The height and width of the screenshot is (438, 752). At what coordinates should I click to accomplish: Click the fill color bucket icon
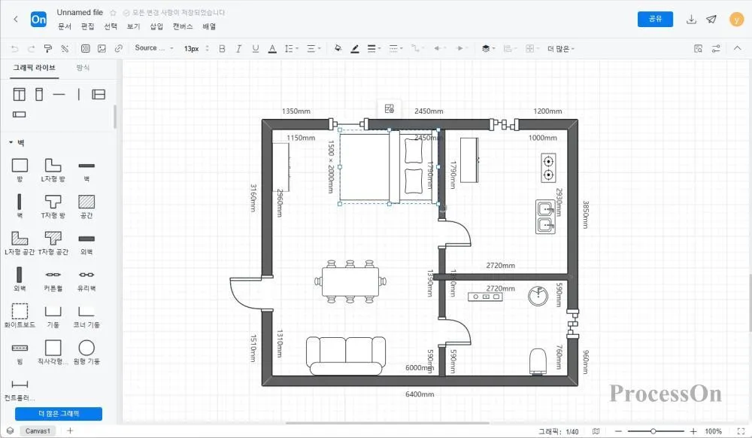tap(338, 48)
